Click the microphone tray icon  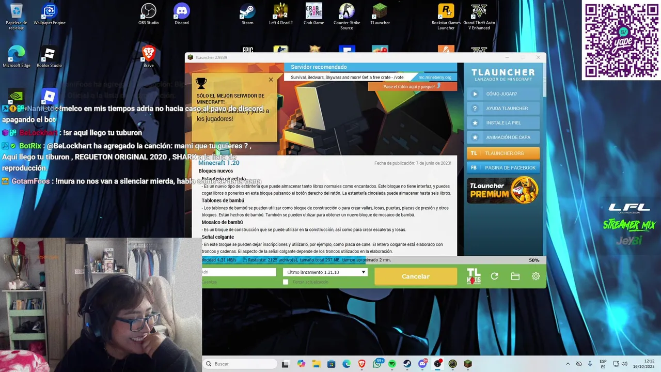point(590,364)
